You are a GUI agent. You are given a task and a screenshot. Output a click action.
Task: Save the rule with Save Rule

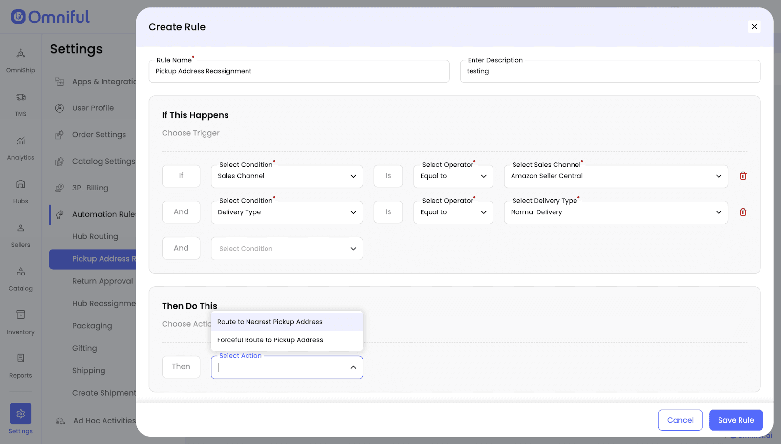pyautogui.click(x=736, y=420)
